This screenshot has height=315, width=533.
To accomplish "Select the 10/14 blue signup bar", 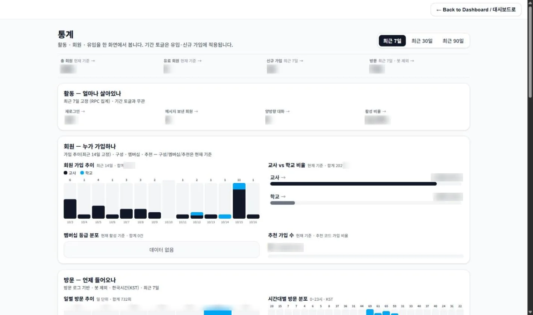I will click(x=225, y=216).
